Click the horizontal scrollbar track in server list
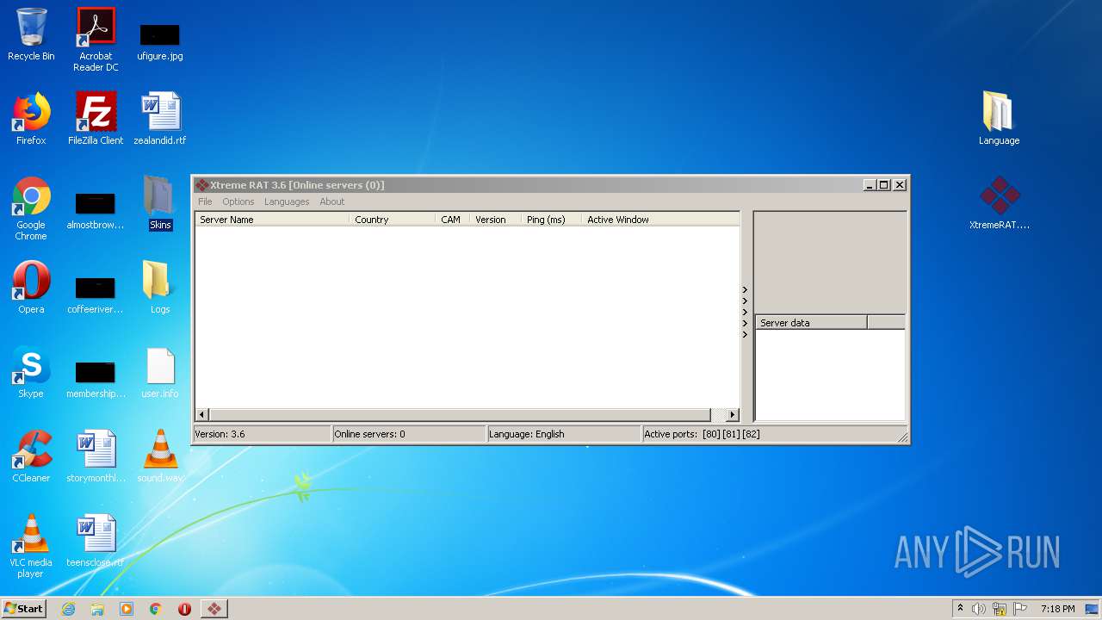Image resolution: width=1102 pixels, height=620 pixels. [x=467, y=415]
